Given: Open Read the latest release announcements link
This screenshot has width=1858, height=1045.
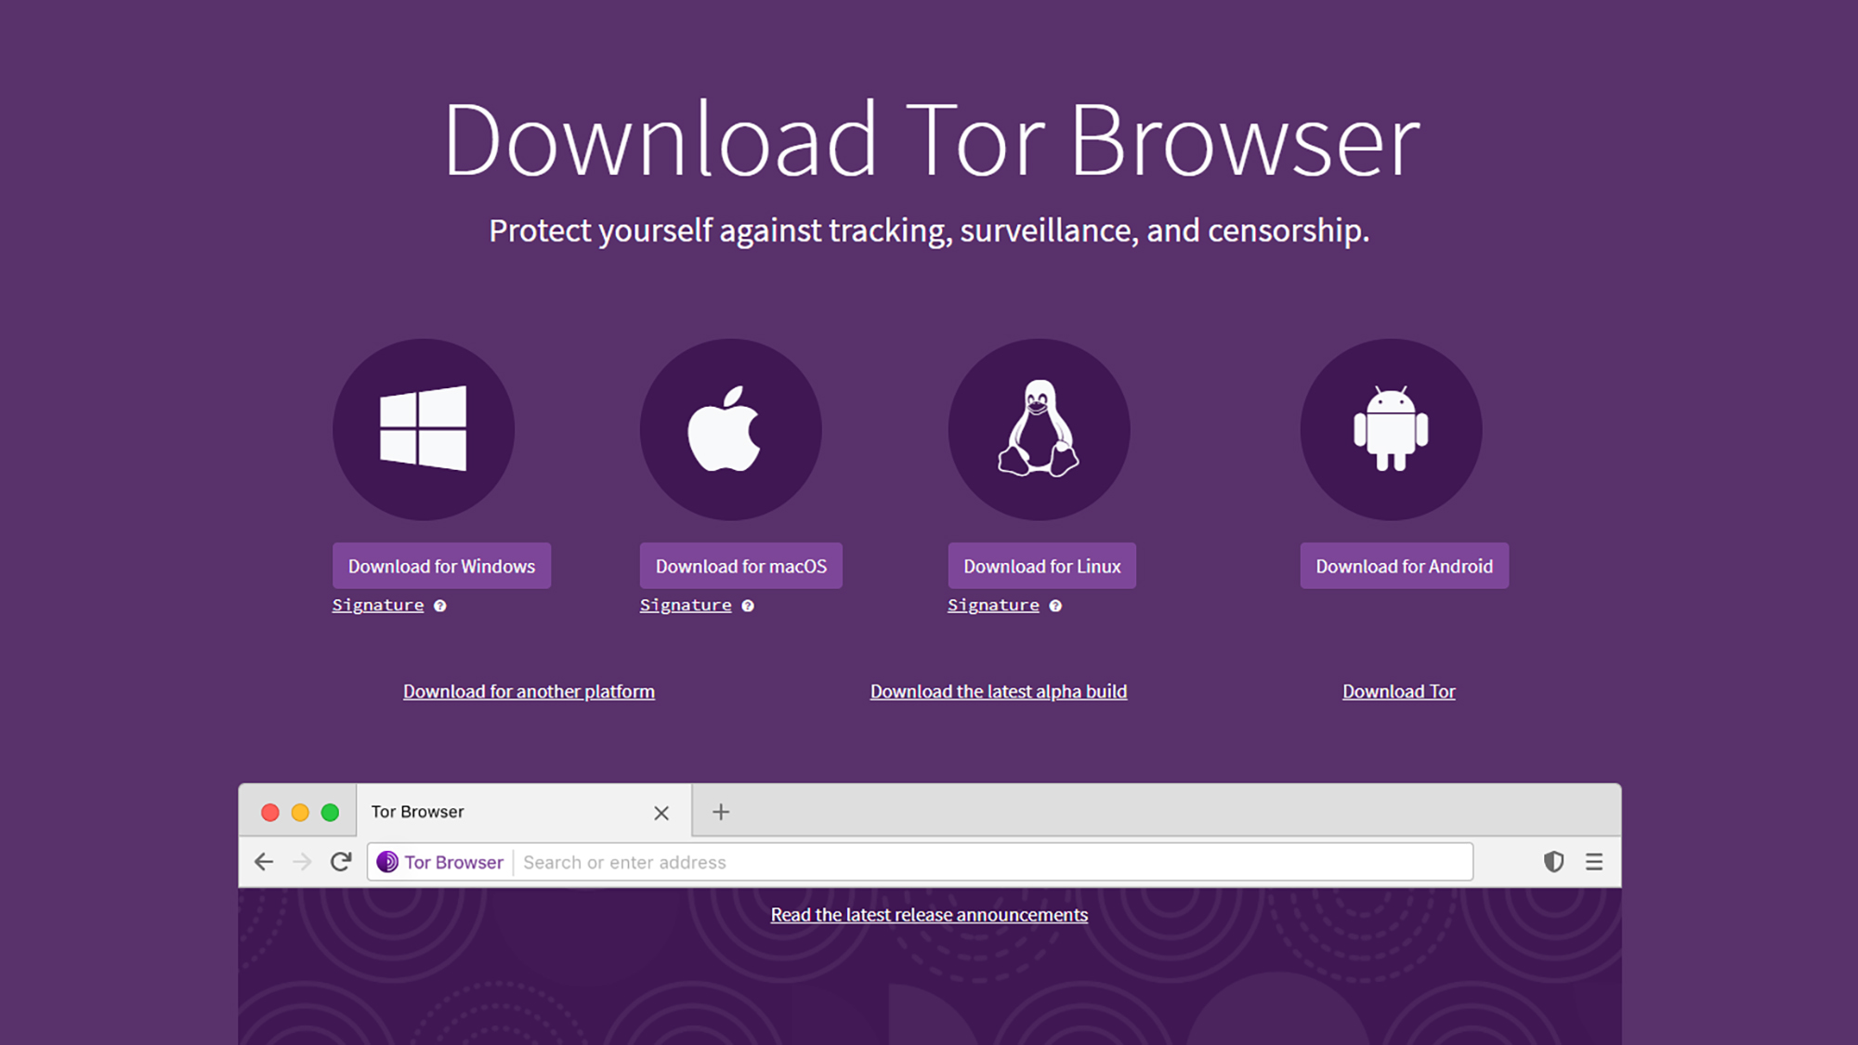Looking at the screenshot, I should click(x=929, y=915).
